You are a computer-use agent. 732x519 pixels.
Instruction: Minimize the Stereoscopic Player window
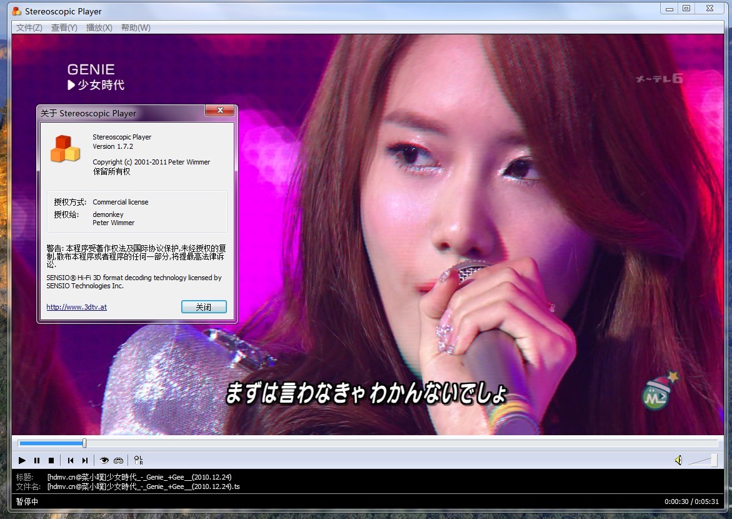pyautogui.click(x=669, y=8)
